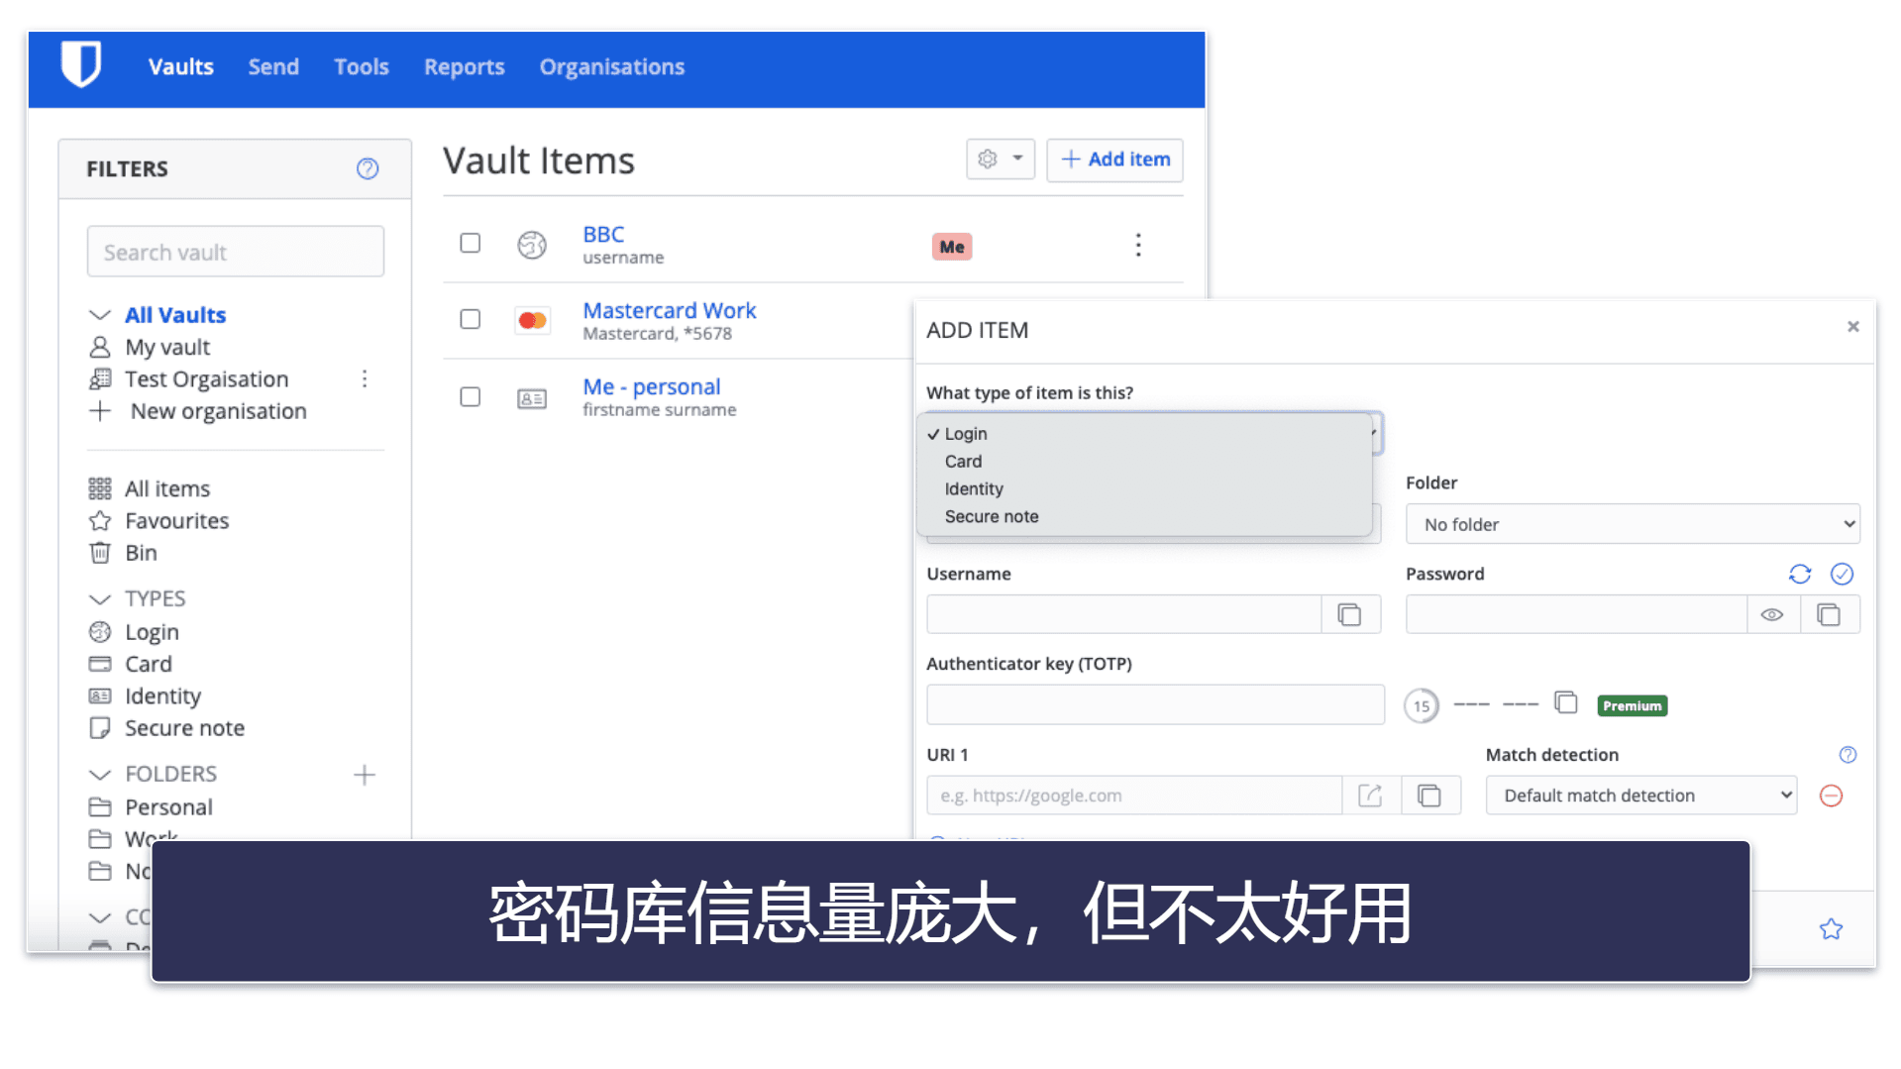Click plus icon to add new folder
1901x1069 pixels.
[365, 775]
